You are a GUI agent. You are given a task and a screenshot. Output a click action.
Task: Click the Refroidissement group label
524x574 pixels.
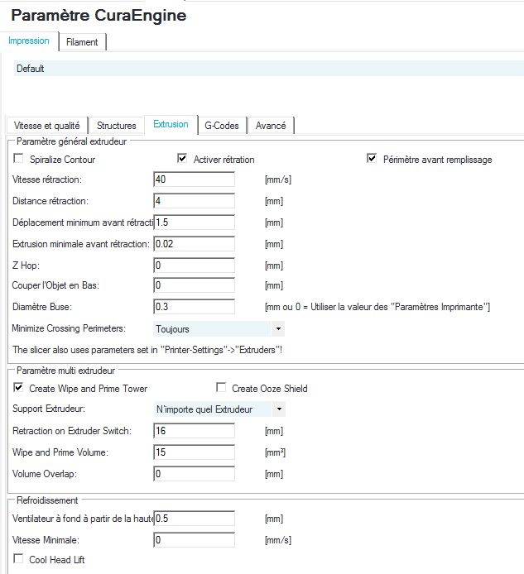click(47, 500)
